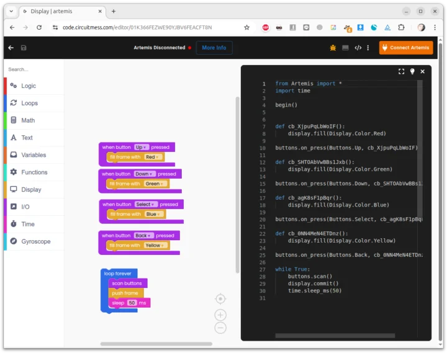The width and height of the screenshot is (447, 353).
Task: Toggle the code view angle-brackets icon
Action: [x=358, y=48]
